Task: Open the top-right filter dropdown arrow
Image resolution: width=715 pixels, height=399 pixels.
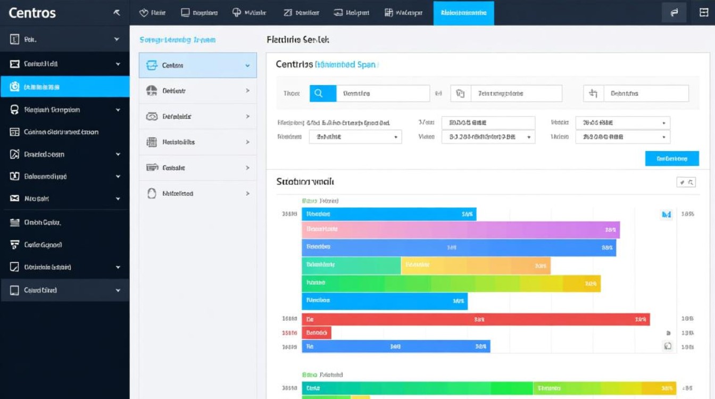Action: (x=663, y=123)
